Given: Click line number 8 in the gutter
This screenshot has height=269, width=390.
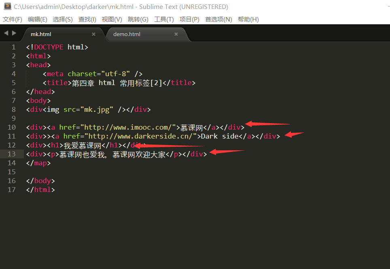Looking at the screenshot, I should tap(14, 109).
